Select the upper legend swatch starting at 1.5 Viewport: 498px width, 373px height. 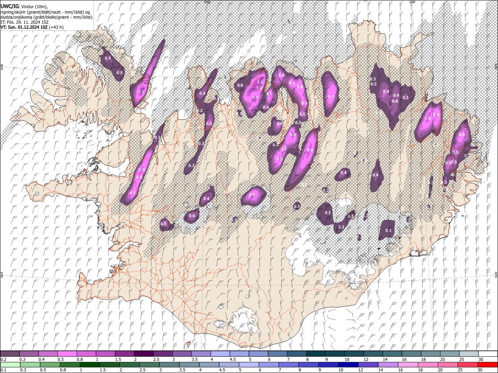point(124,354)
